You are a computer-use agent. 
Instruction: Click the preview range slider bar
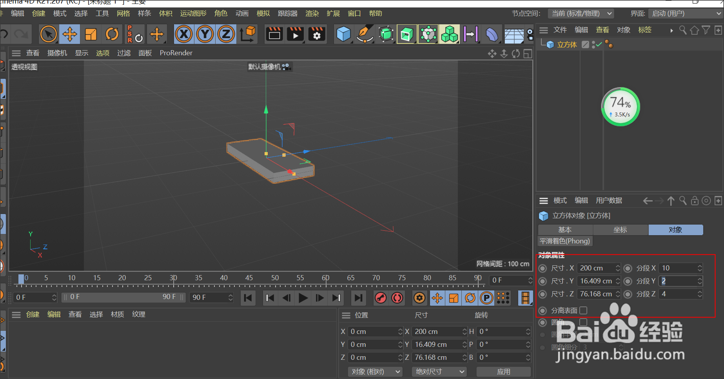pyautogui.click(x=123, y=297)
